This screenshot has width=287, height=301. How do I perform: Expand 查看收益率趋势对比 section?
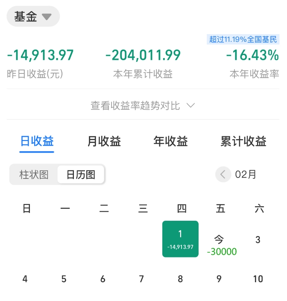[143, 105]
